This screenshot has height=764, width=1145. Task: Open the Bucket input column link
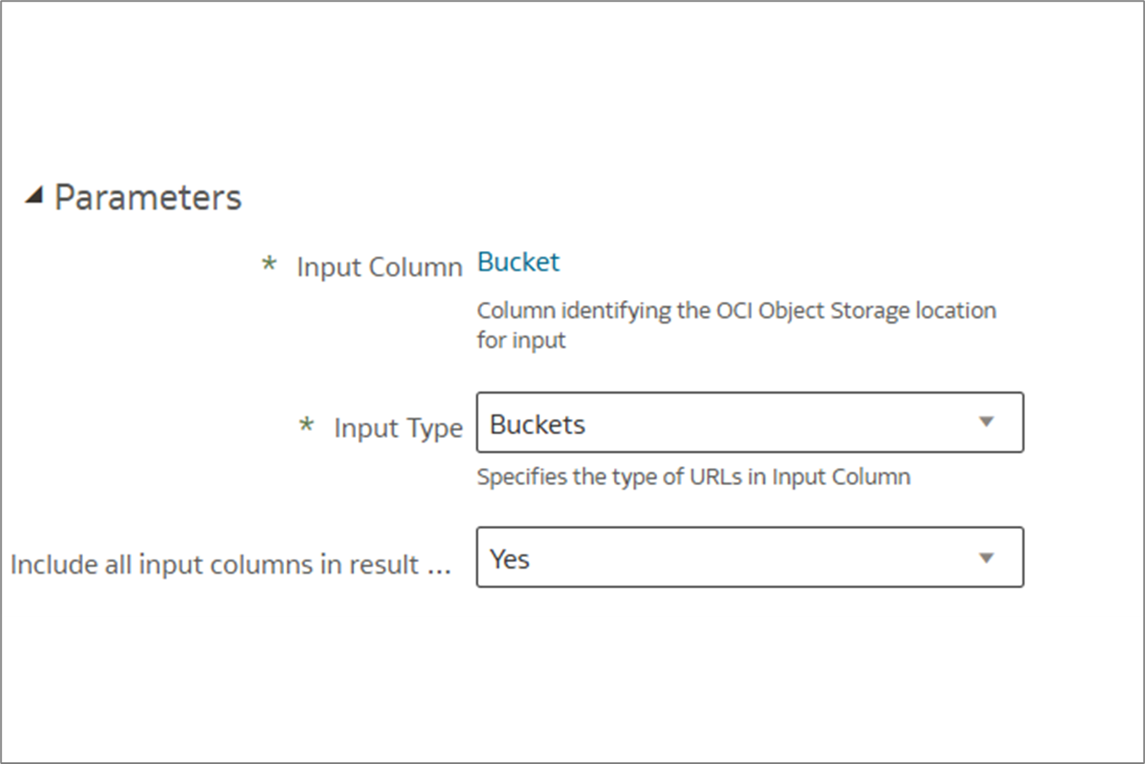[x=518, y=262]
